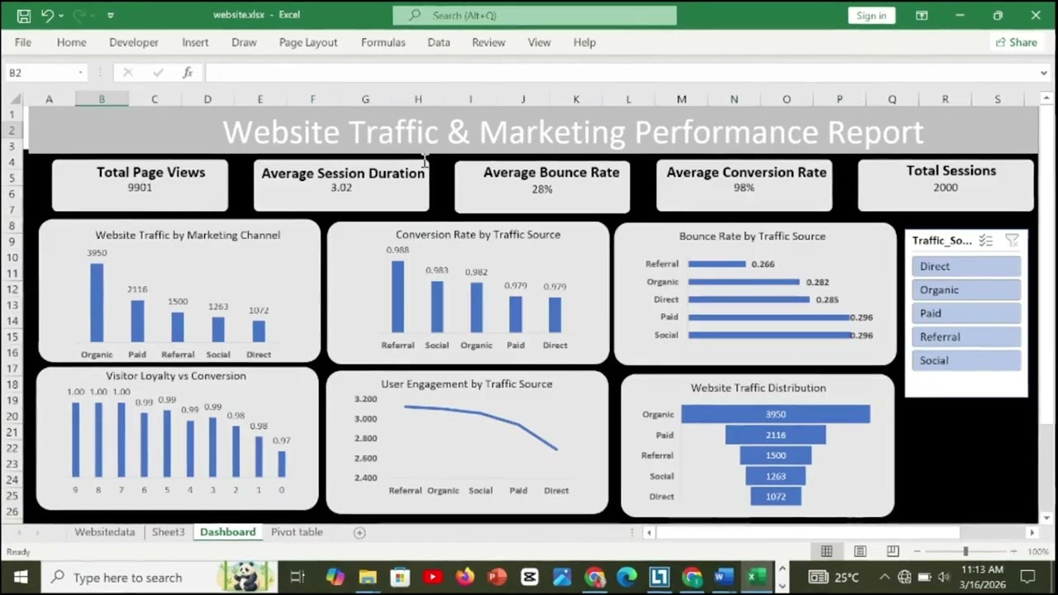Undo the last action in Excel
Screen dimensions: 1058x595
tap(47, 15)
